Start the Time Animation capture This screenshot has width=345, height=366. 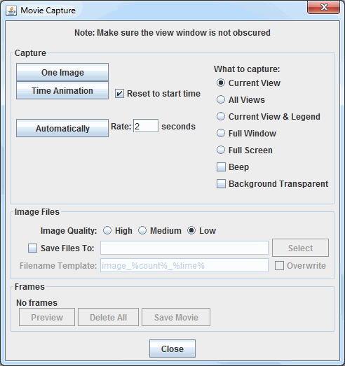click(62, 90)
